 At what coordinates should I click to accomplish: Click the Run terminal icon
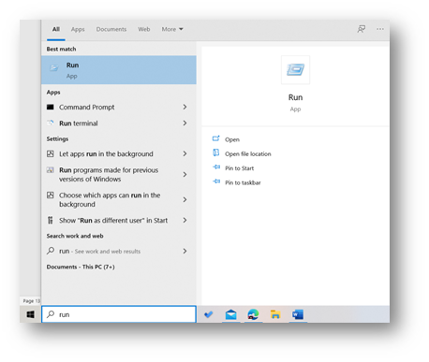pyautogui.click(x=51, y=123)
